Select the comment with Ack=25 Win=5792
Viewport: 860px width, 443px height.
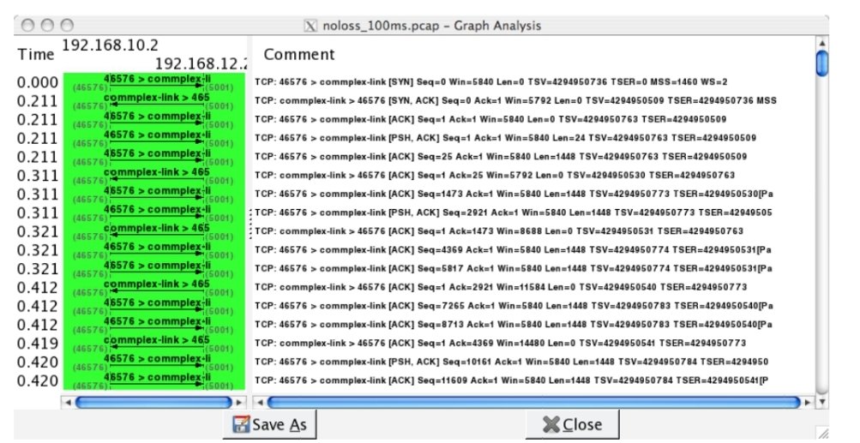[495, 176]
